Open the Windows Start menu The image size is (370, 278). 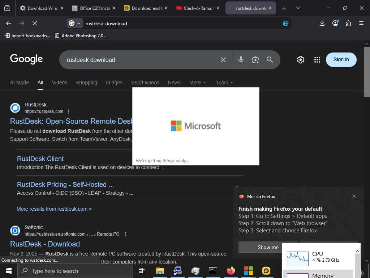pyautogui.click(x=9, y=271)
